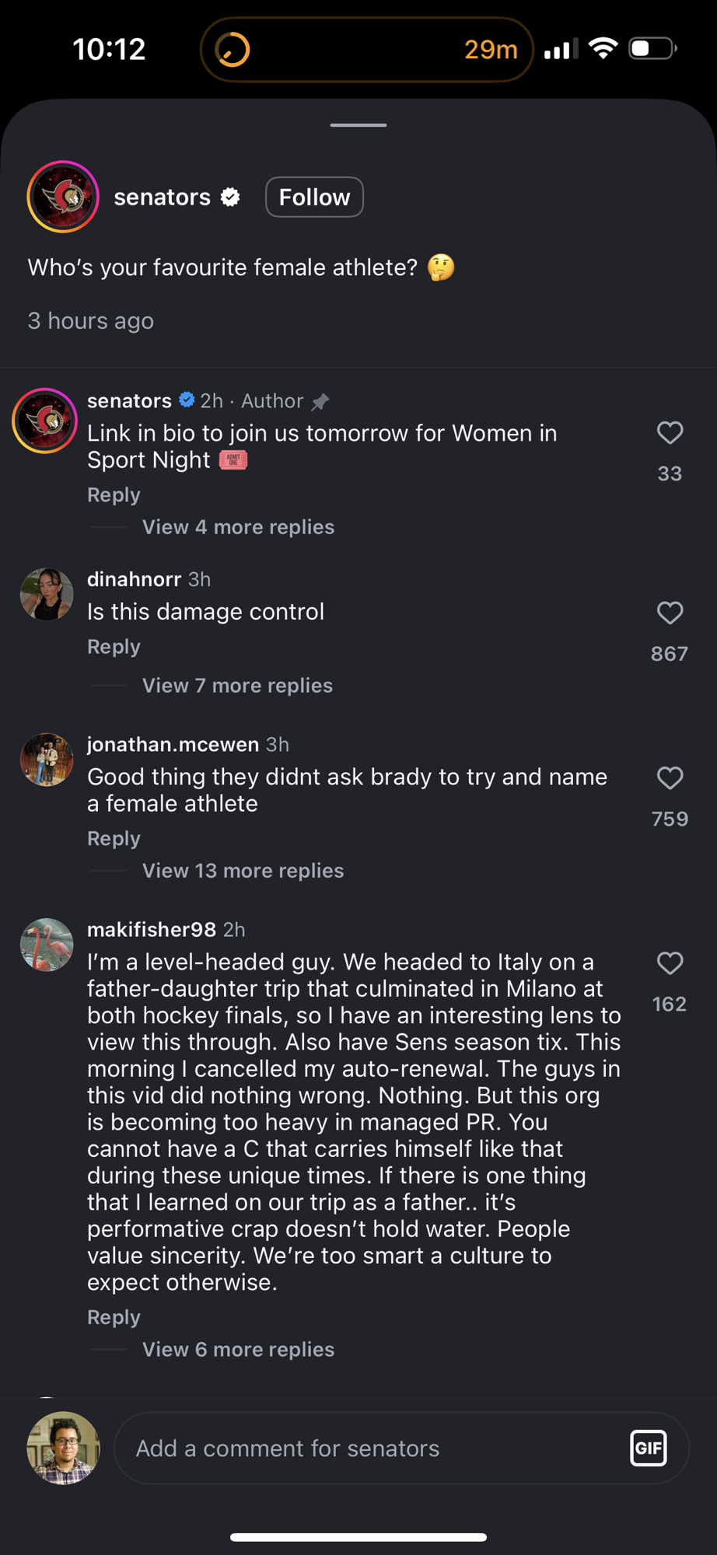
Task: Follow the senators account
Action: pyautogui.click(x=314, y=197)
